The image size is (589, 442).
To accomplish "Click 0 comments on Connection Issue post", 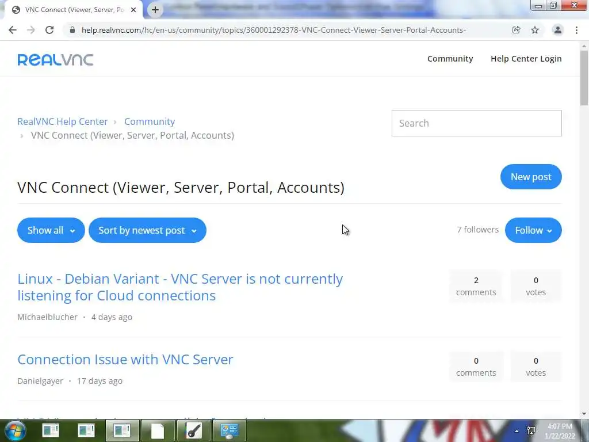I will (476, 367).
